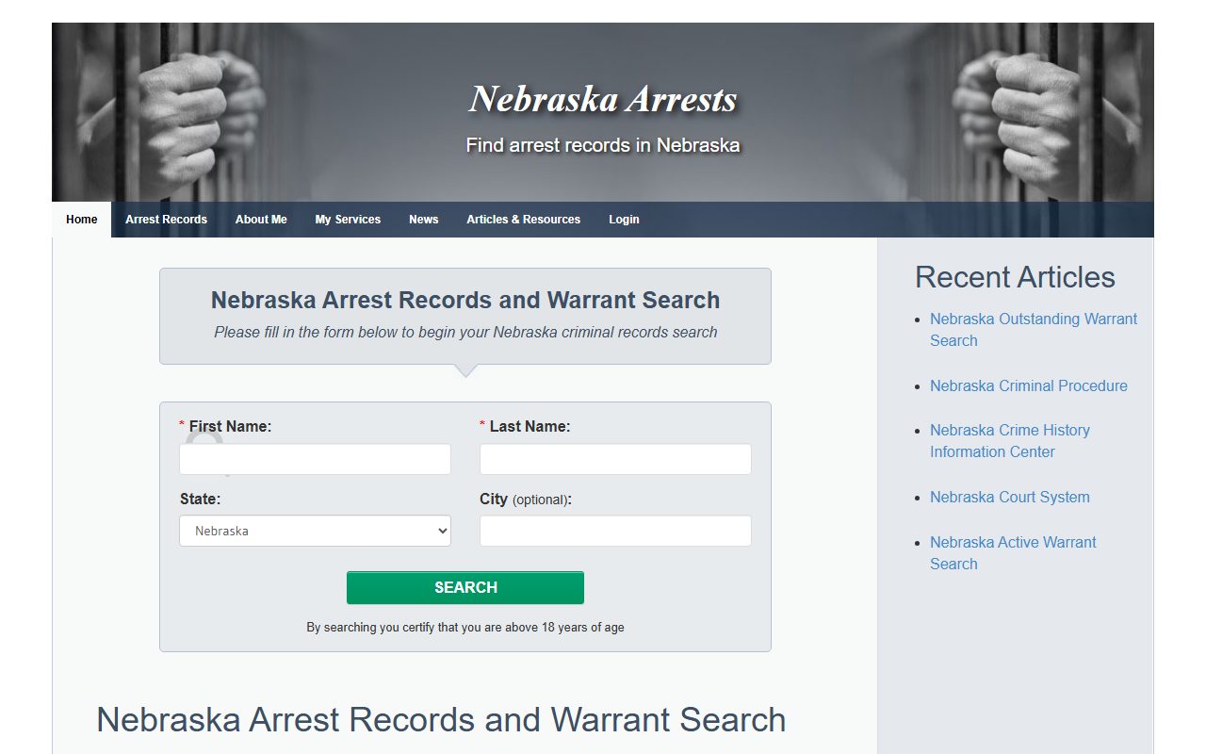Focus the First Name input field
1206x754 pixels.
click(315, 459)
